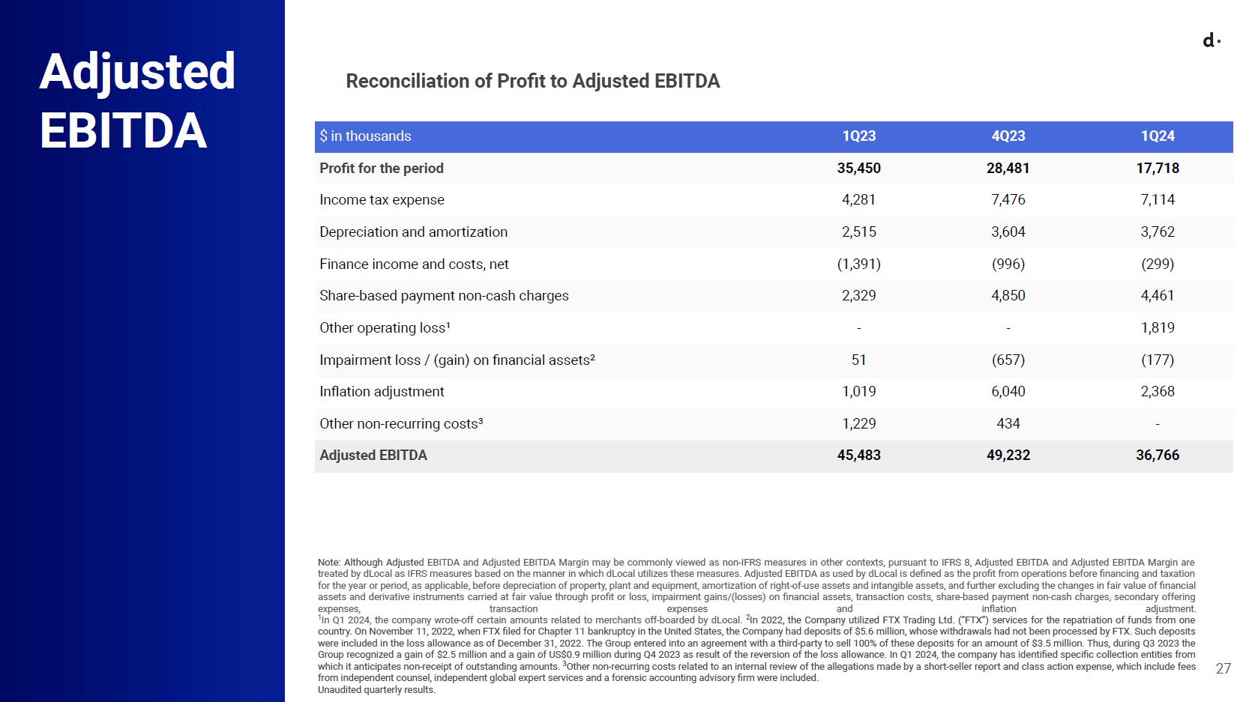
Task: Click the dLocal logo icon
Action: pos(1212,40)
